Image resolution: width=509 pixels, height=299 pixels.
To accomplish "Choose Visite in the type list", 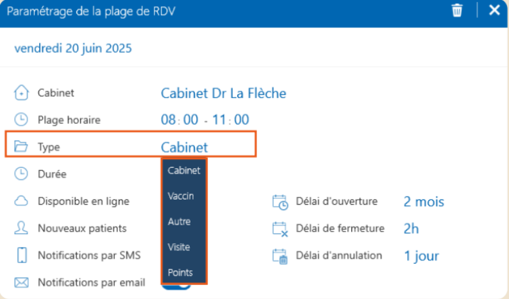I will pos(179,247).
